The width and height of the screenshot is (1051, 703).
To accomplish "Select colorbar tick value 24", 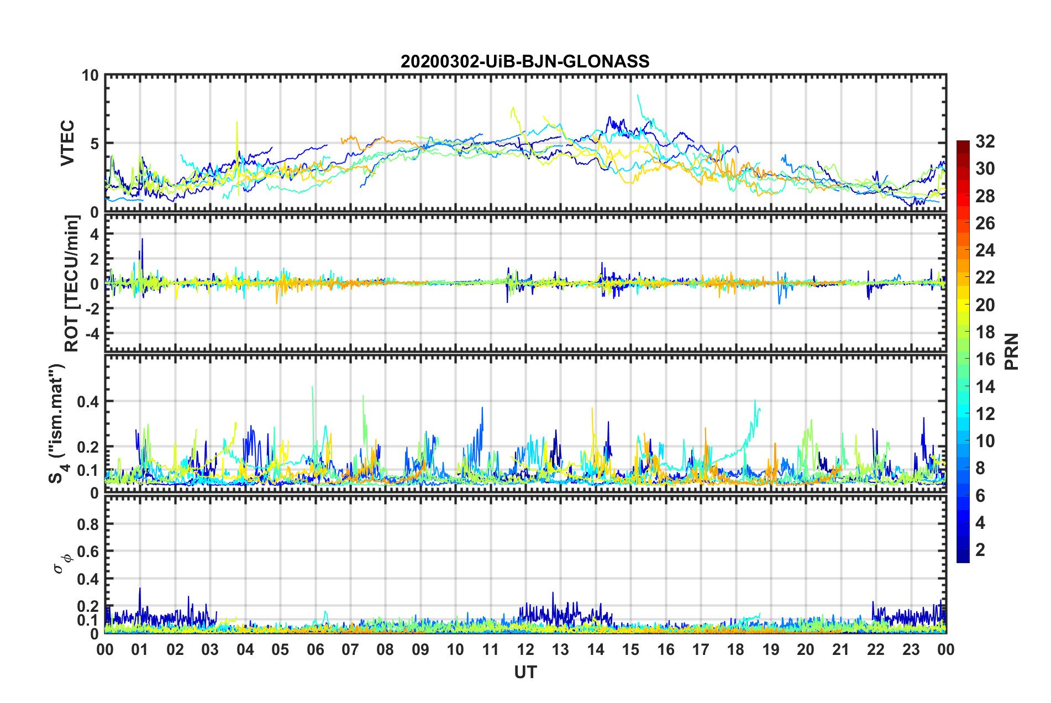I will tap(985, 250).
